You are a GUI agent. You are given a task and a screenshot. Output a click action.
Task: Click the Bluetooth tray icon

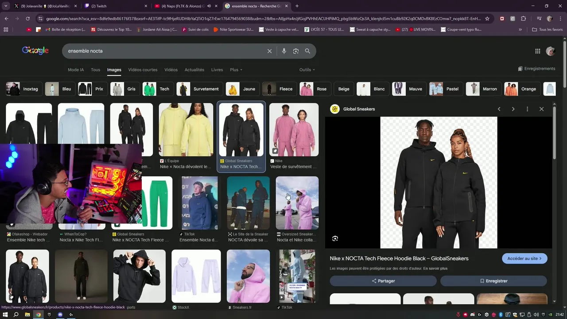(x=501, y=315)
